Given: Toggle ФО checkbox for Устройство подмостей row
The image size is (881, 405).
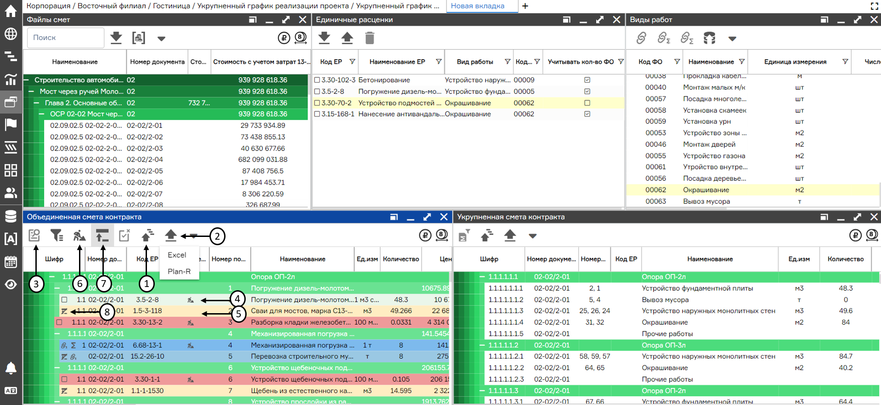Looking at the screenshot, I should pyautogui.click(x=587, y=103).
